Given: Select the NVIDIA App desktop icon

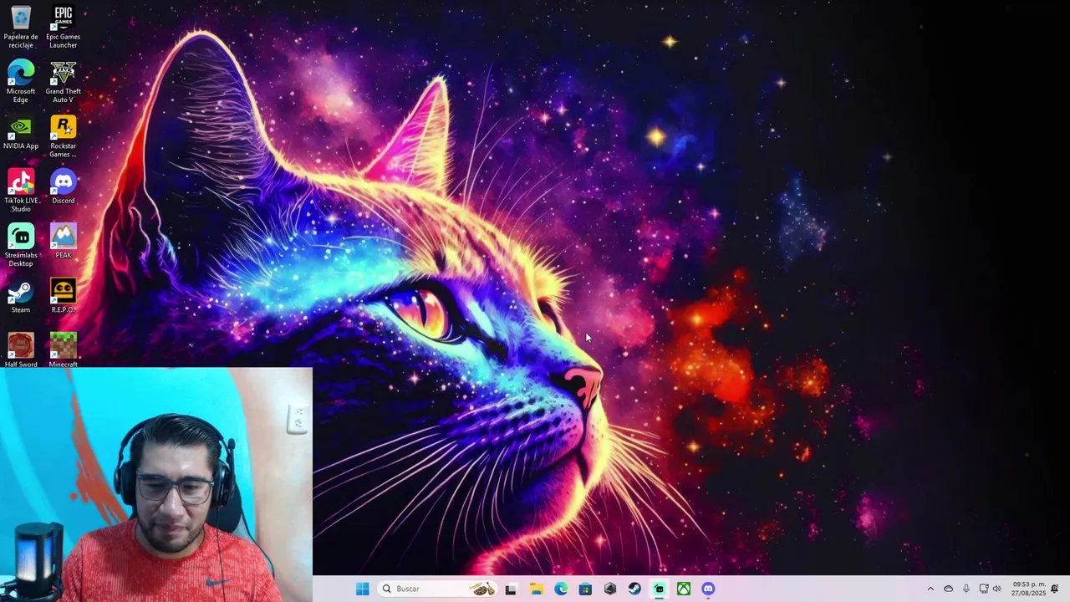Looking at the screenshot, I should coord(21,134).
